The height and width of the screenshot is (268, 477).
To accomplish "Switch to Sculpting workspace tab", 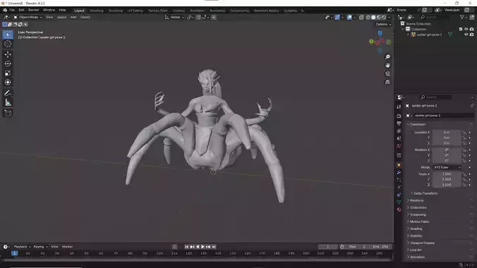I will tap(116, 11).
